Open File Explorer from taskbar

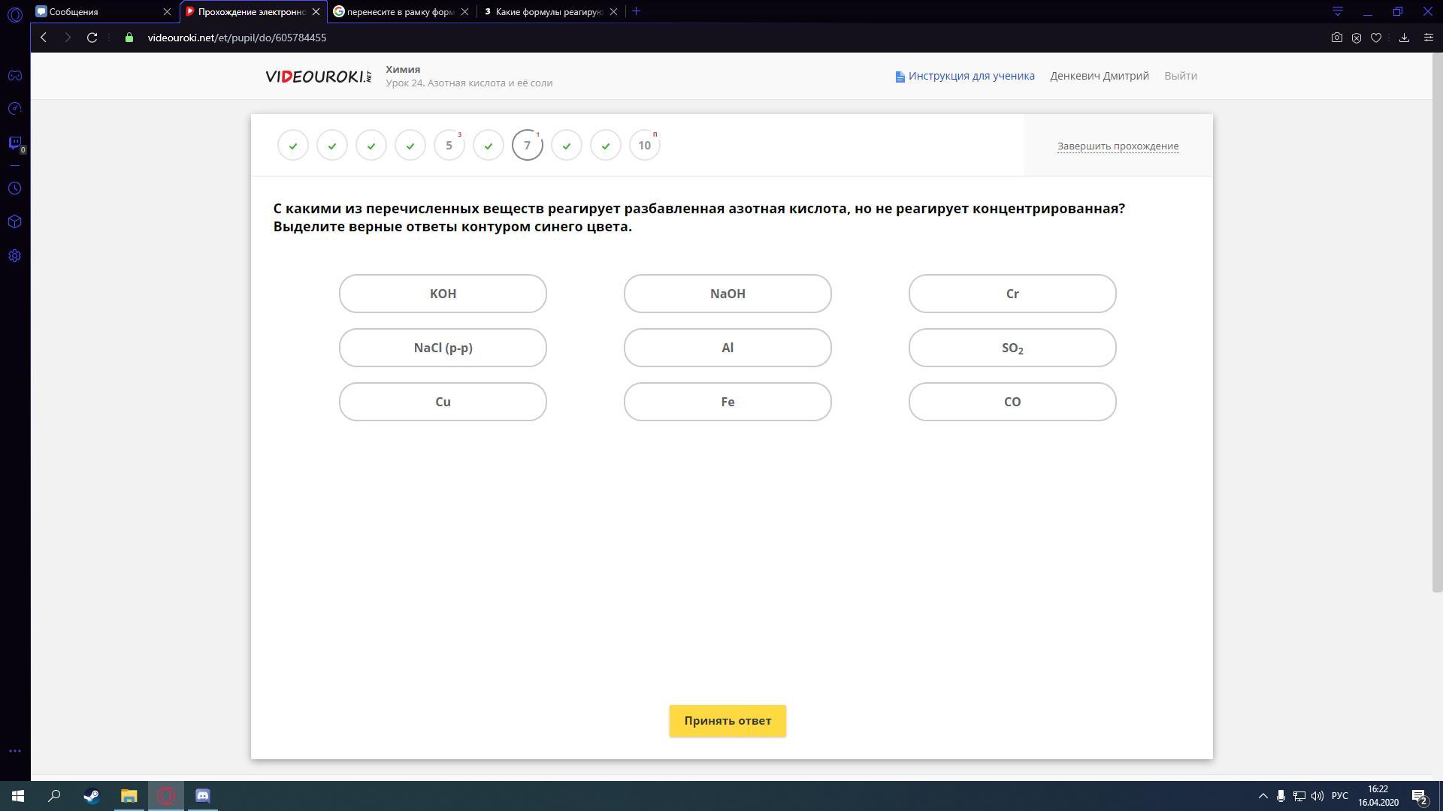(x=129, y=796)
